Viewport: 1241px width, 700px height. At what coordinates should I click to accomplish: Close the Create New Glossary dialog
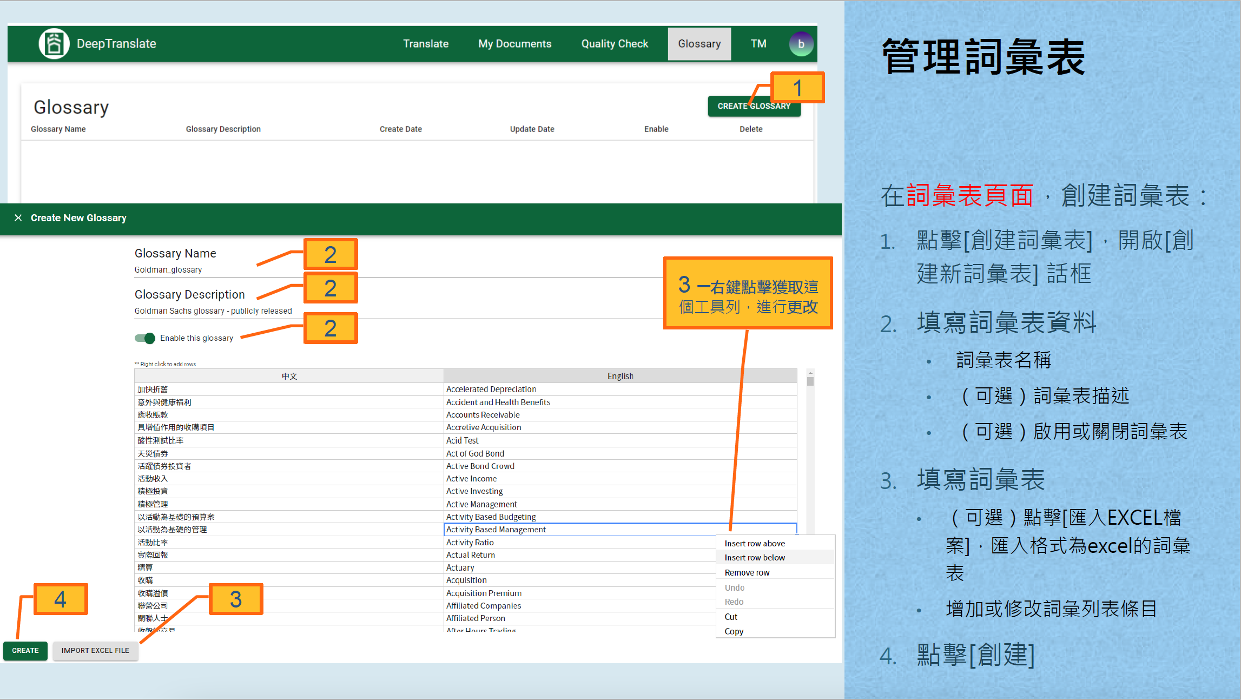pos(18,217)
